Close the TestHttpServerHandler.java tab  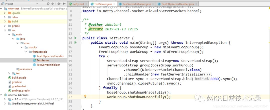[x=196, y=4]
